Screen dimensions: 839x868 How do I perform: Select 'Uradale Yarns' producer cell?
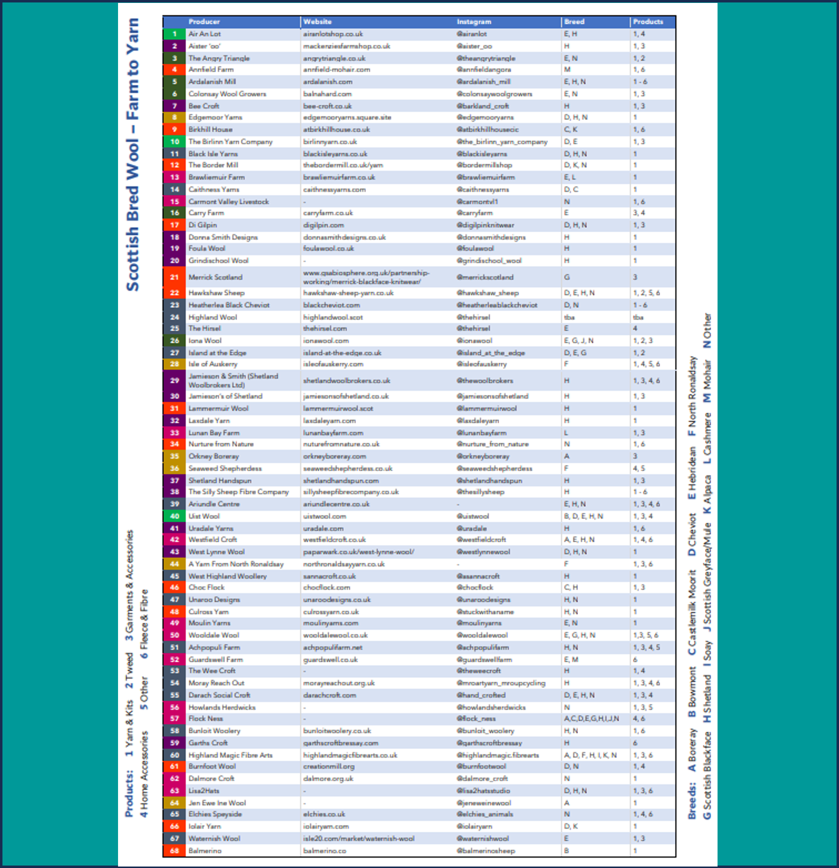pos(211,529)
